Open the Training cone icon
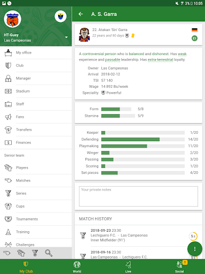Viewport: 205px width, 274px height. (8, 232)
